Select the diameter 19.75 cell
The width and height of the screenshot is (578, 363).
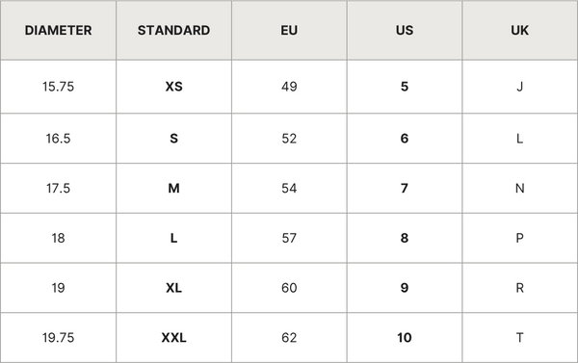point(58,338)
